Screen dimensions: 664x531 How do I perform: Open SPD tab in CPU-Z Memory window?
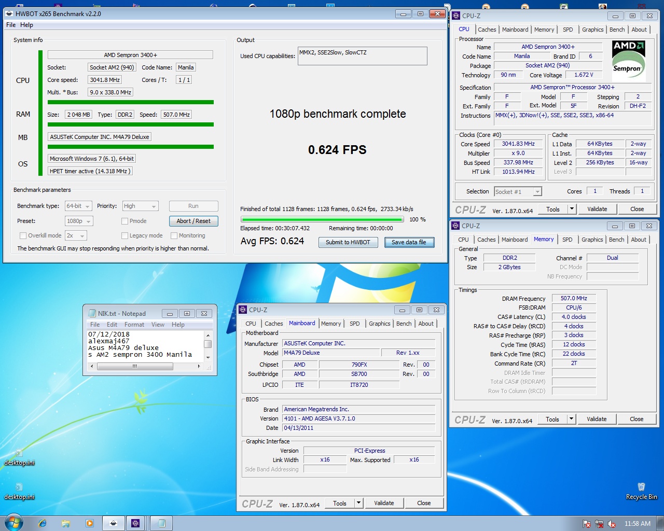[568, 240]
